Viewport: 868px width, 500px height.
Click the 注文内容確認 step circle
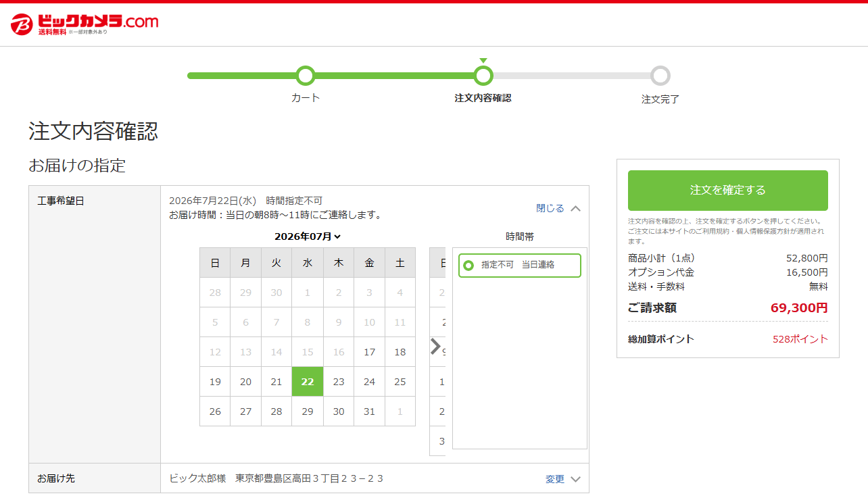(483, 76)
